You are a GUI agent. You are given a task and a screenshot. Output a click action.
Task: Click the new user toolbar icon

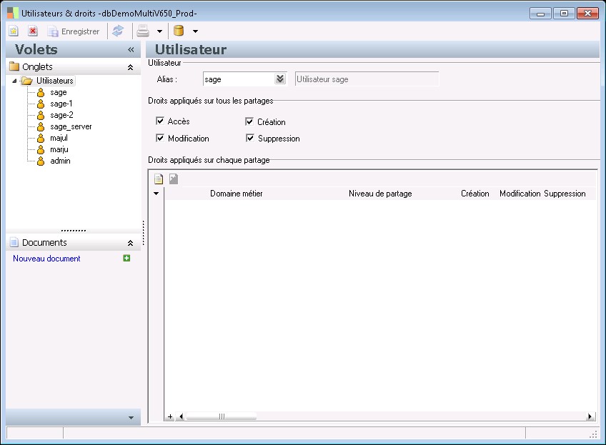pos(14,31)
